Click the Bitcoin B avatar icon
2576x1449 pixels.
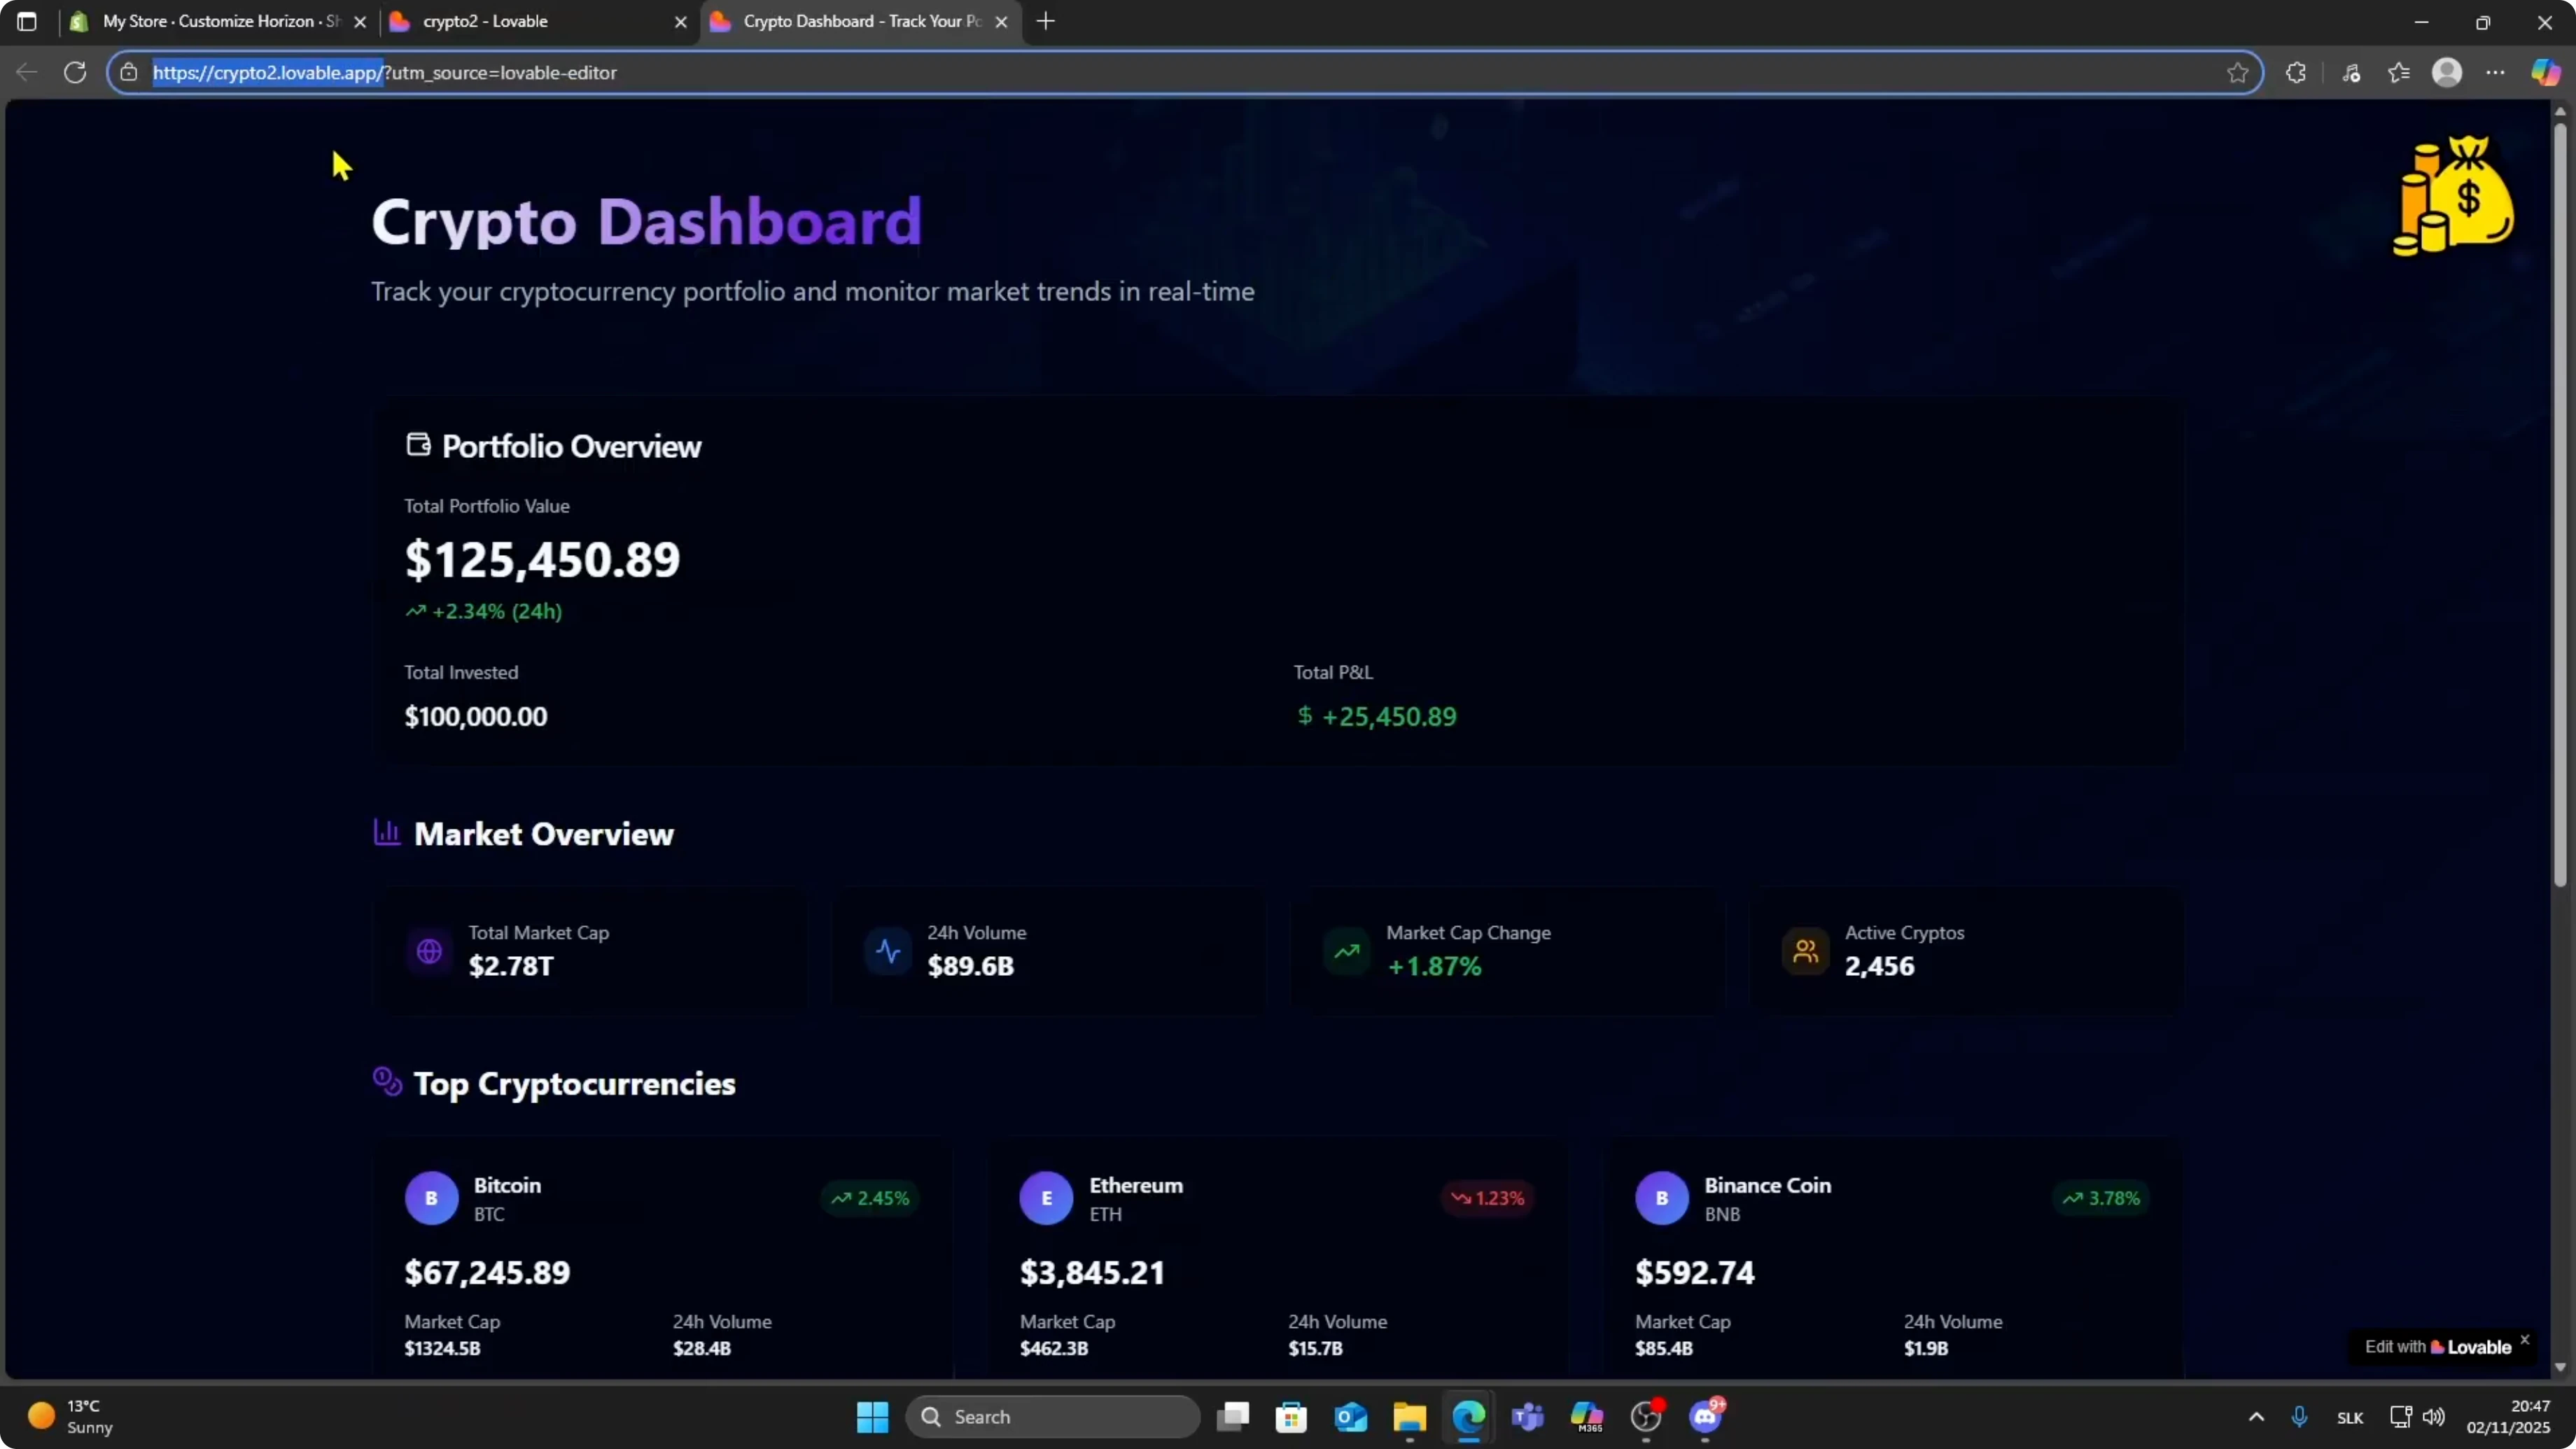click(431, 1198)
